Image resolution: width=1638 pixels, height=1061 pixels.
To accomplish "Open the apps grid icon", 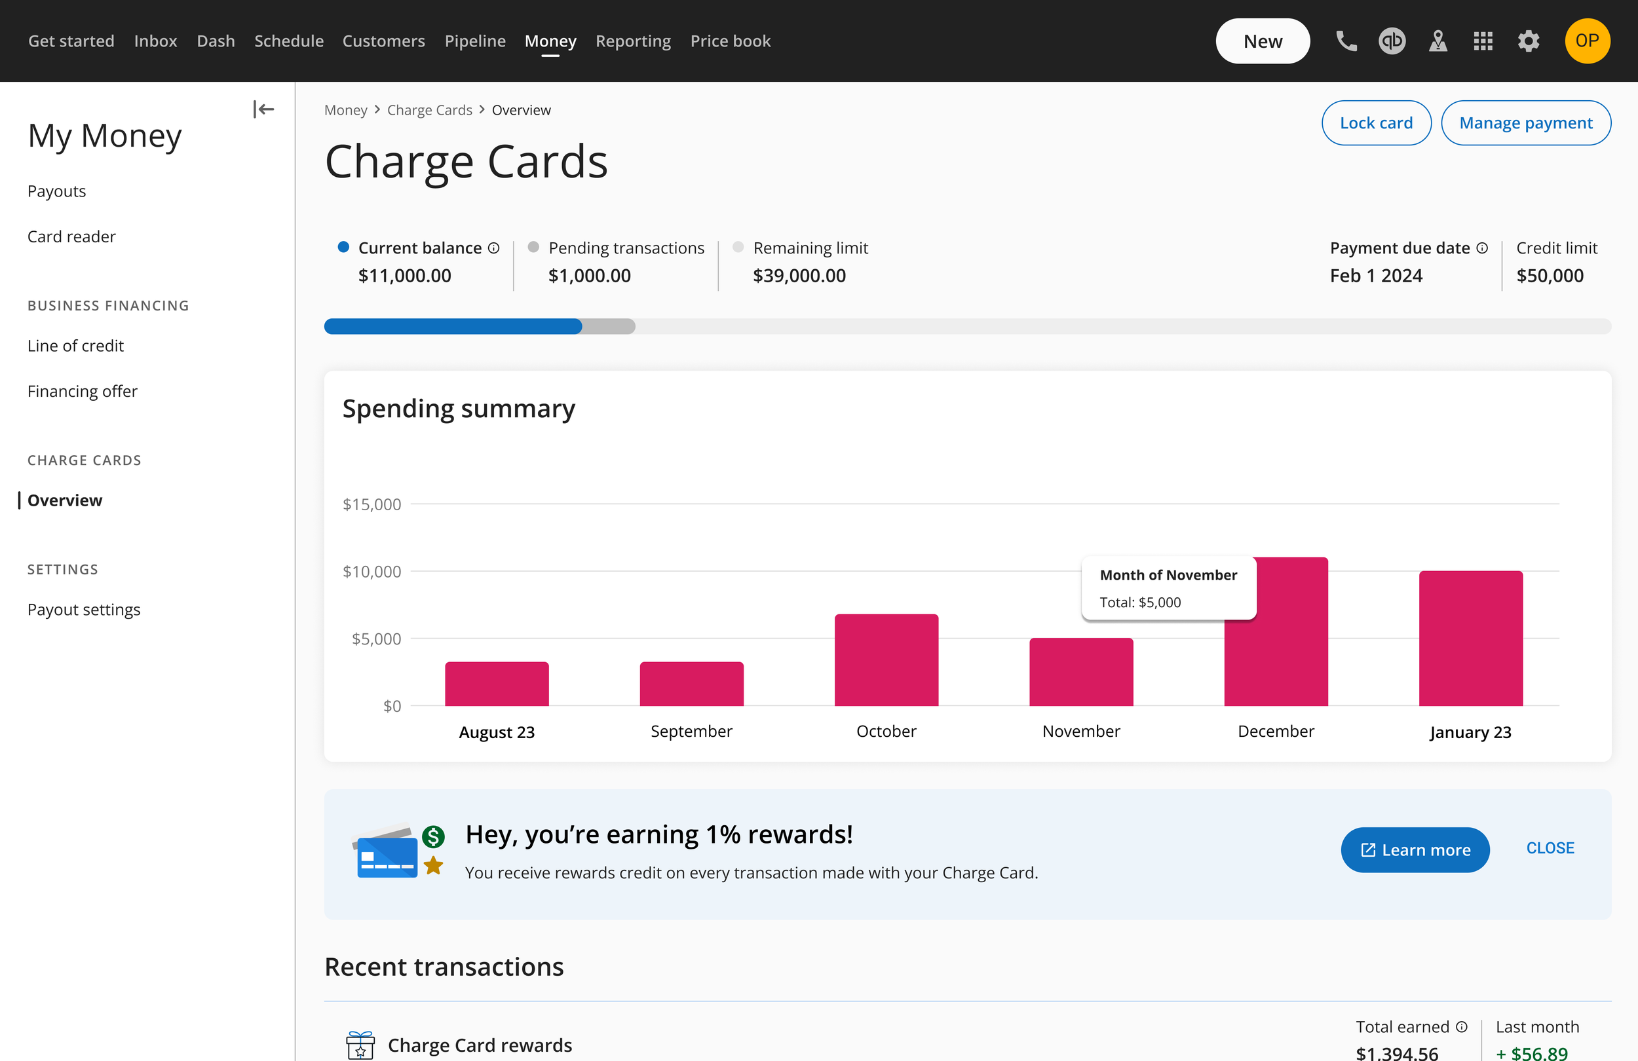I will (1483, 41).
